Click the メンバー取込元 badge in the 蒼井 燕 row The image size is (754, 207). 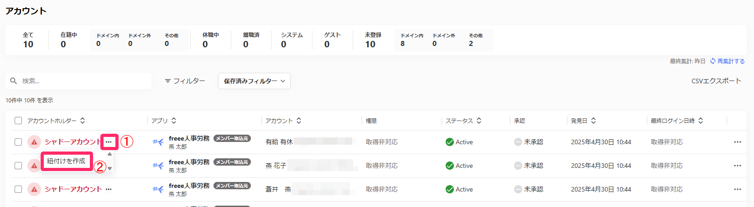(x=232, y=186)
